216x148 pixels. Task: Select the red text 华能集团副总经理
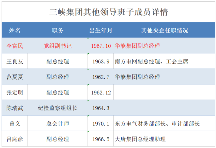[x=137, y=46]
